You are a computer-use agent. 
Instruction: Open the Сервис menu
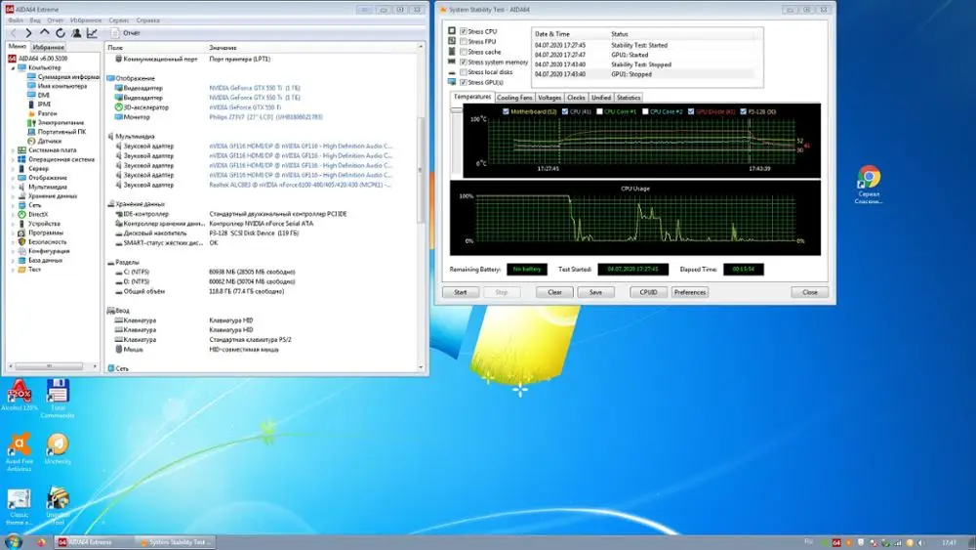pos(119,21)
